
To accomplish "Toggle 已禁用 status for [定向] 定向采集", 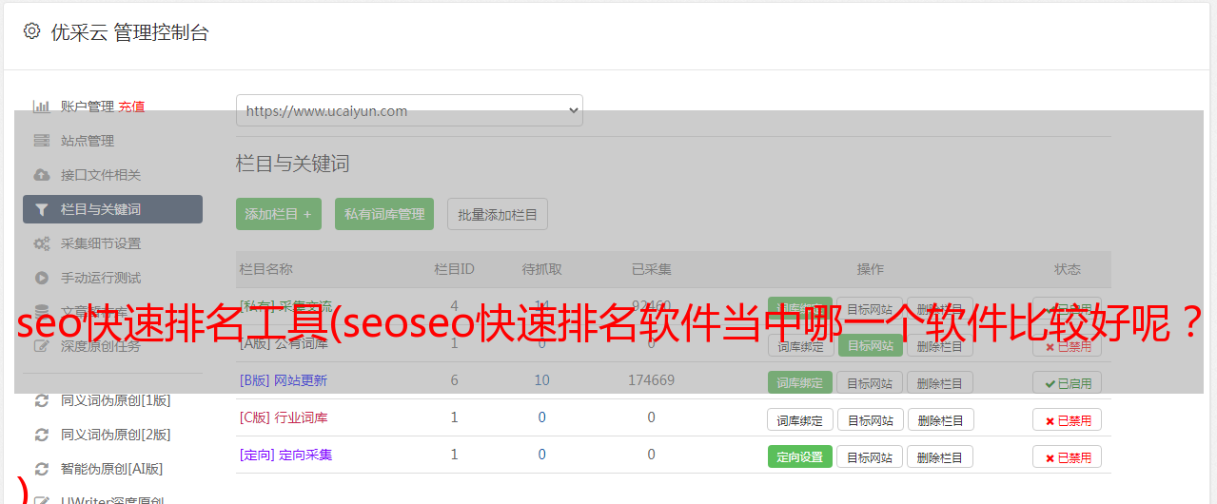I will click(1067, 457).
